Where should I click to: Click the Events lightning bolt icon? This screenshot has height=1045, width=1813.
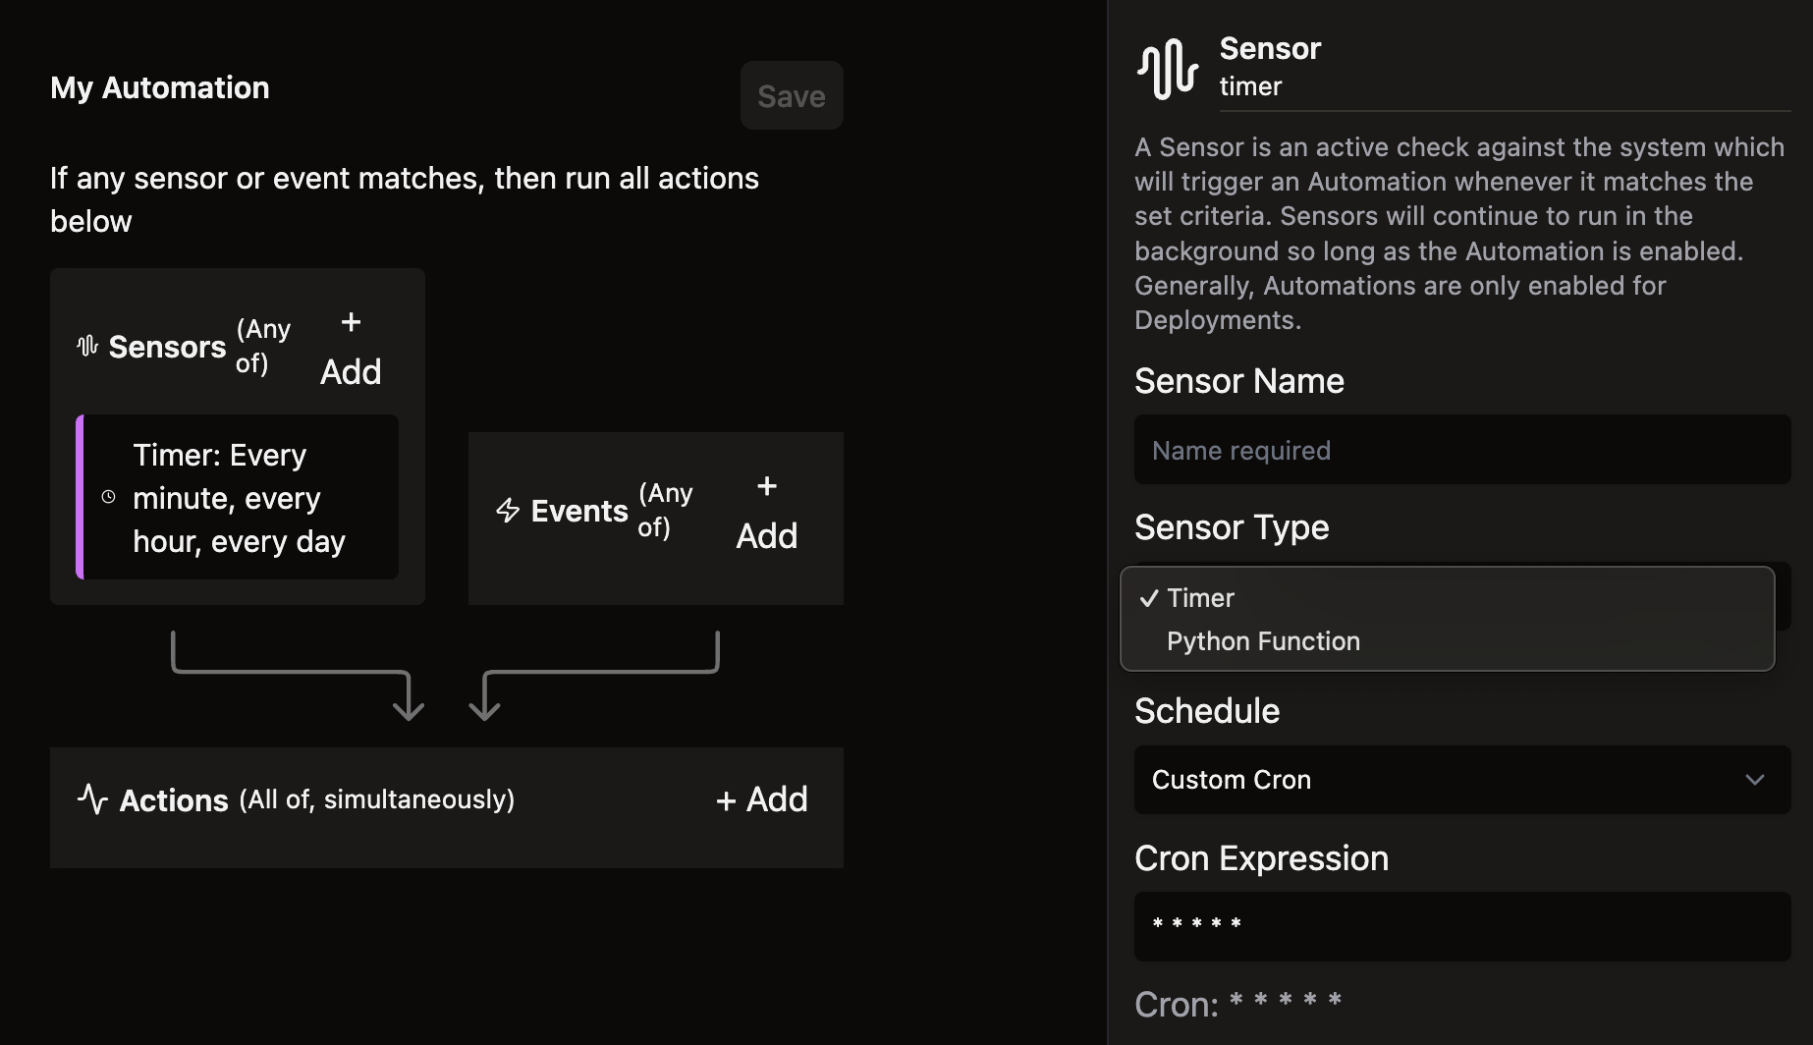point(508,511)
